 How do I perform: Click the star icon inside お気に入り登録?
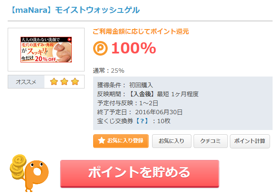pos(101,141)
